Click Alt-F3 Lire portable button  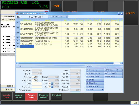[x=113, y=70]
